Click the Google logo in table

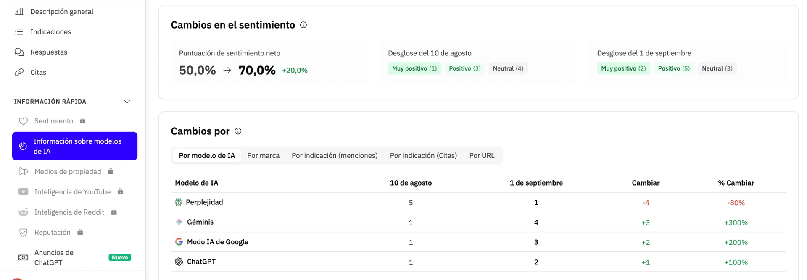click(179, 242)
